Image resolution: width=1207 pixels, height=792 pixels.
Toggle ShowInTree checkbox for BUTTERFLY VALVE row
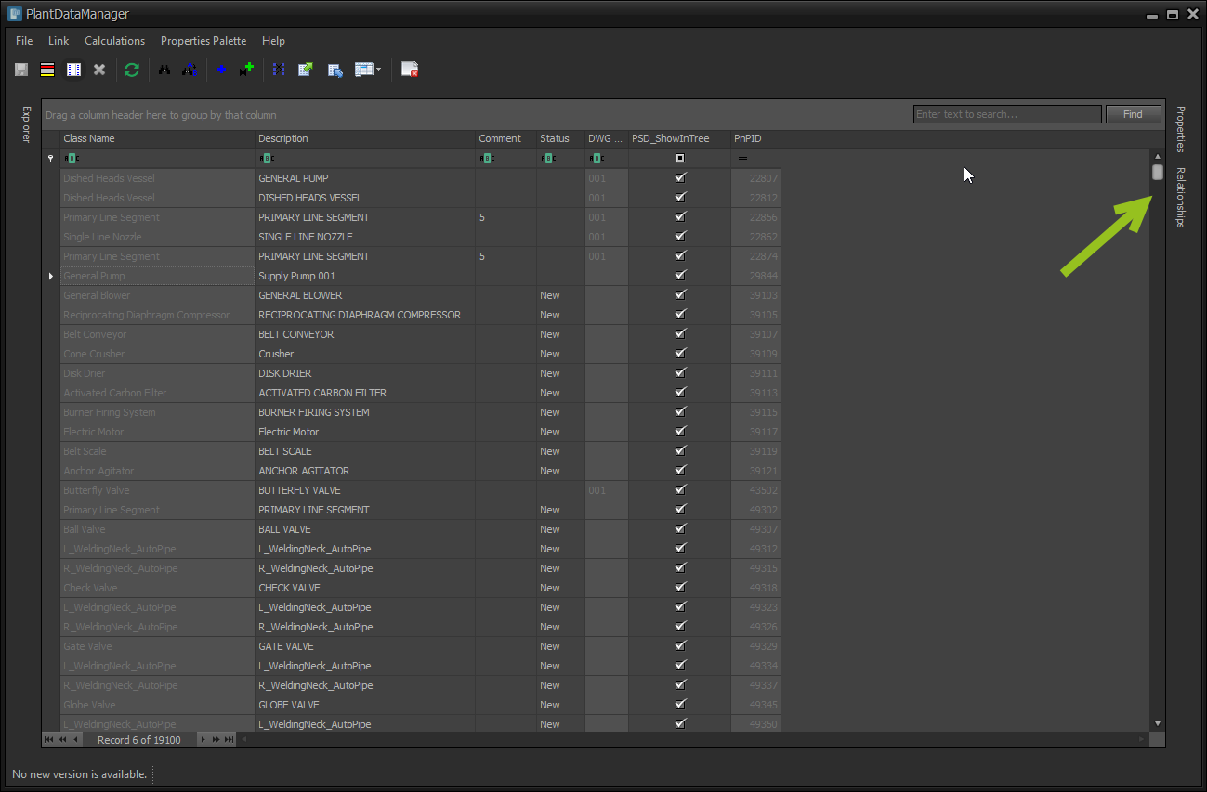click(x=680, y=489)
